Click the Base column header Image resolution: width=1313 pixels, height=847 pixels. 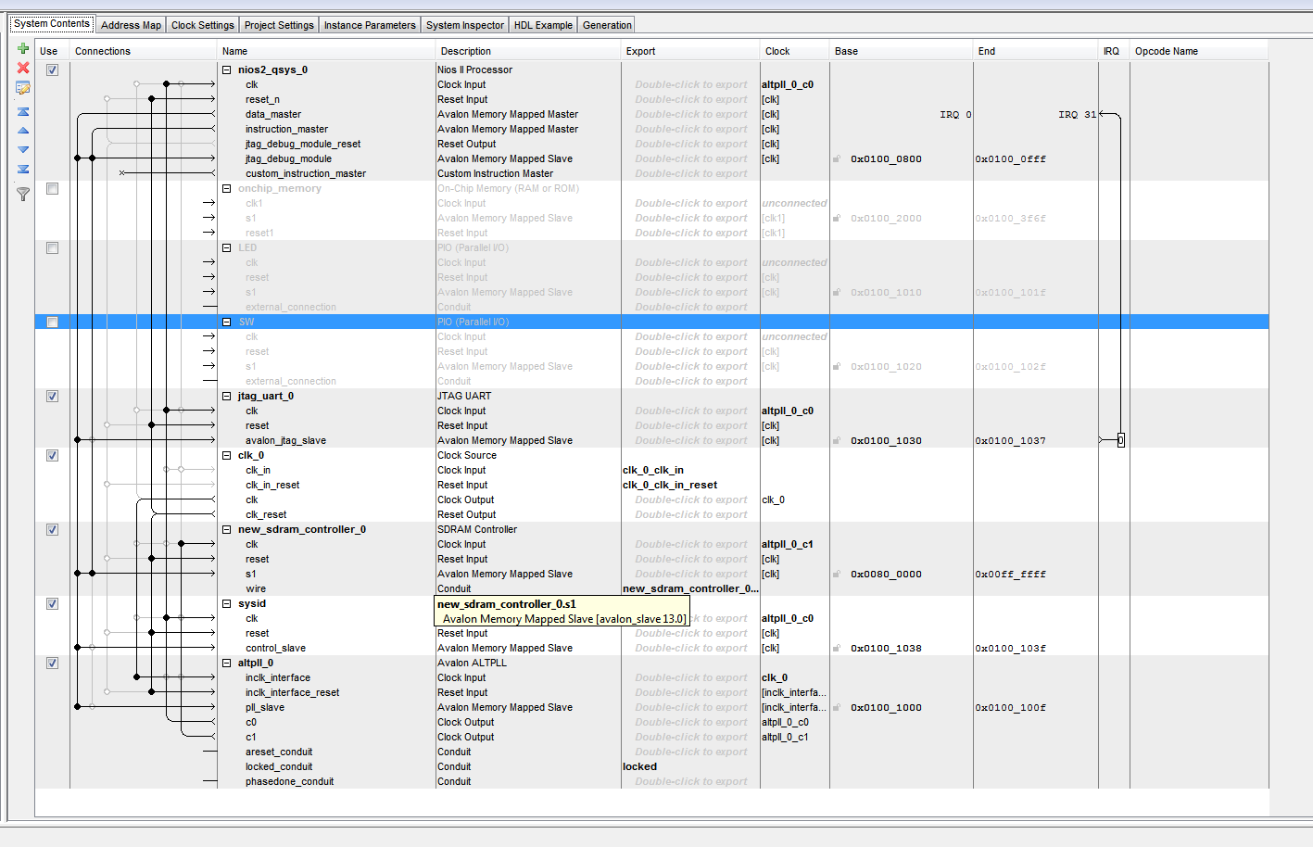pos(901,51)
